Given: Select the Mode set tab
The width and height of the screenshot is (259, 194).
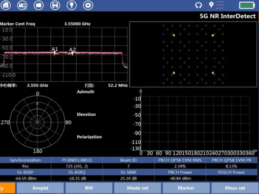Looking at the screenshot, I should pos(138,188).
